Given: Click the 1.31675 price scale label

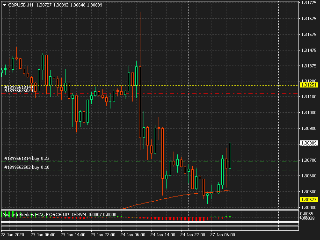Looking at the screenshot, I should (x=309, y=19).
